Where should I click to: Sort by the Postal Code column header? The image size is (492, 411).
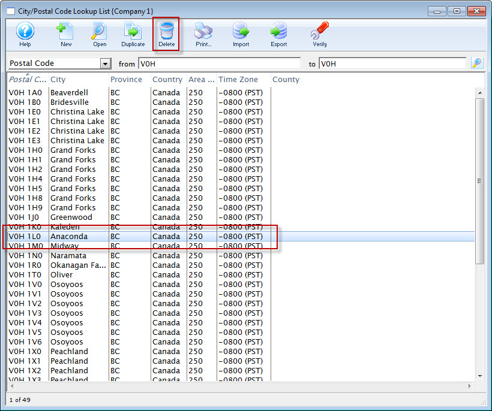click(x=28, y=79)
